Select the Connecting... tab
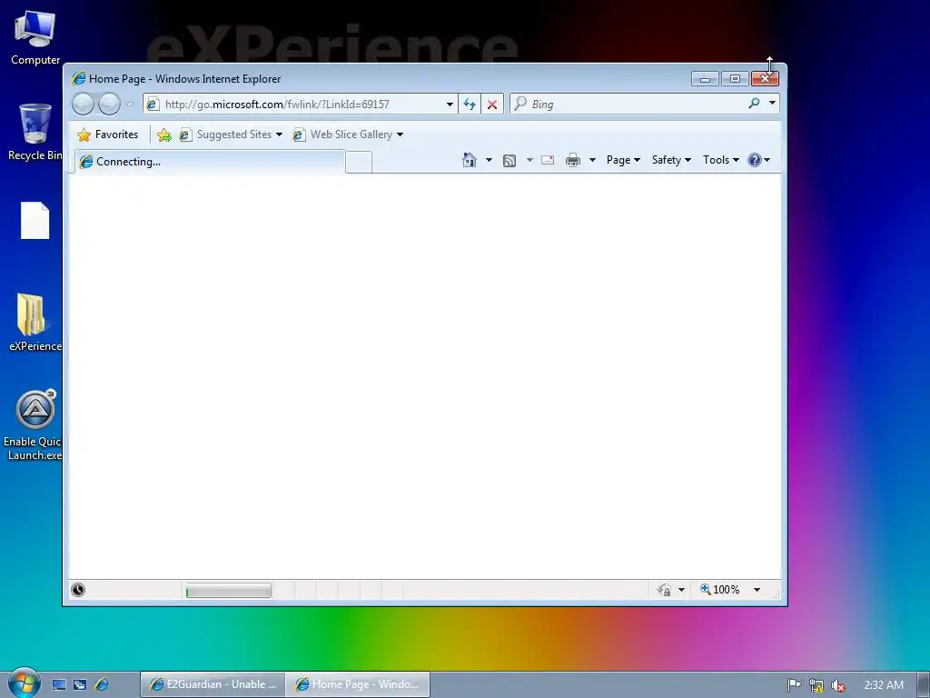The image size is (930, 698). tap(210, 162)
